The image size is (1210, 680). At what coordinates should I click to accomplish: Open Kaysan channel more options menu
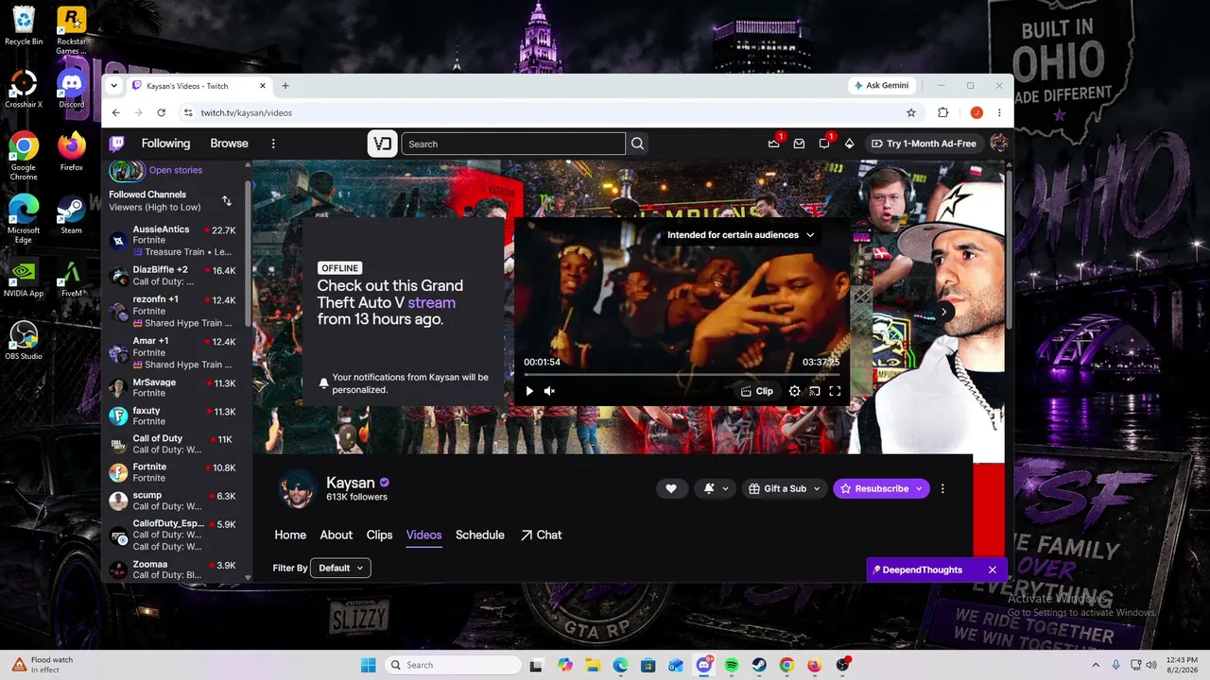pyautogui.click(x=942, y=488)
